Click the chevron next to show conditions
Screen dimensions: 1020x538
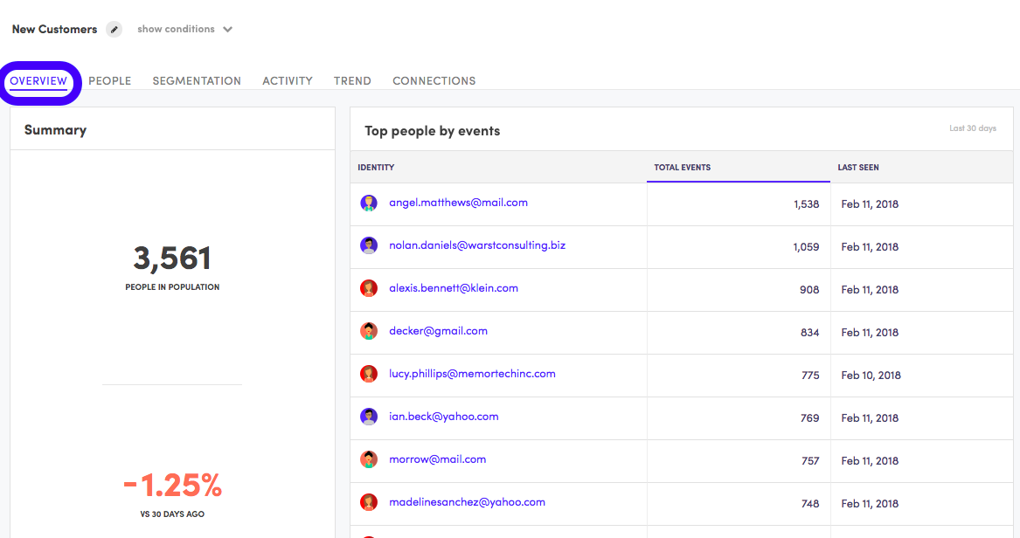227,29
